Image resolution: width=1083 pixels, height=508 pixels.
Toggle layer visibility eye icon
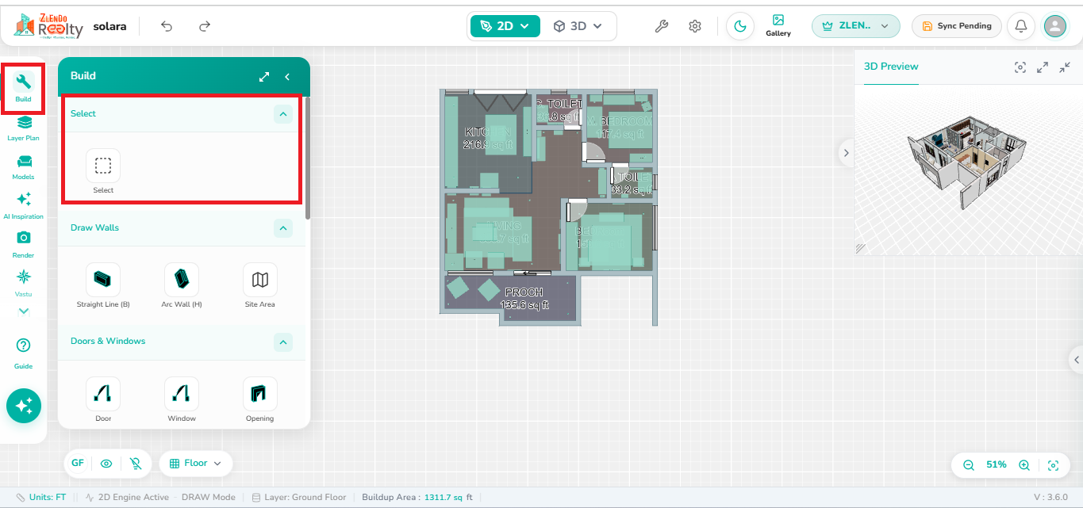click(106, 464)
